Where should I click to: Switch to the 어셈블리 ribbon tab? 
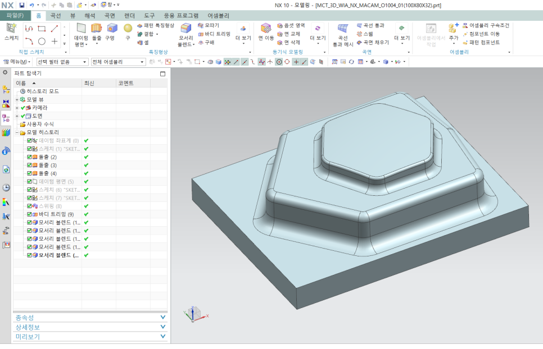click(218, 16)
